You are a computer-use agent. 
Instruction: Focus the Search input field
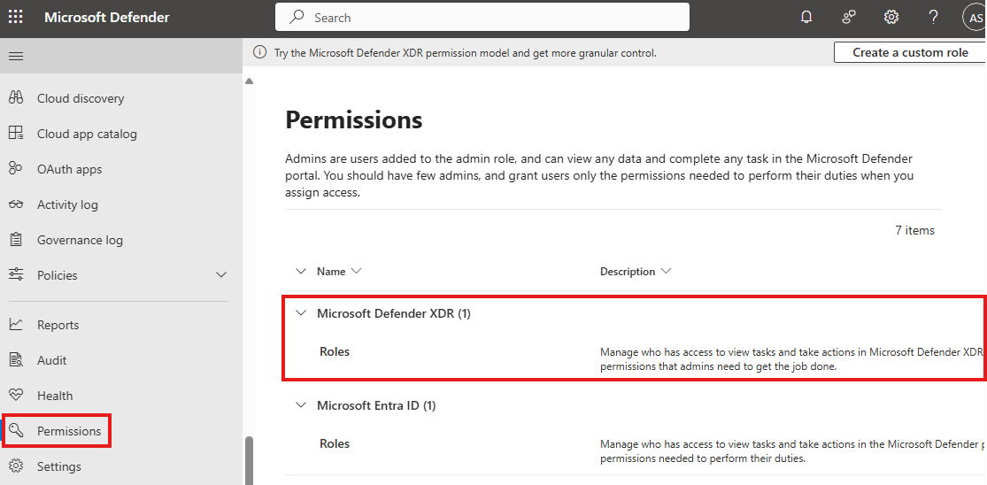[x=482, y=18]
